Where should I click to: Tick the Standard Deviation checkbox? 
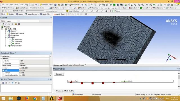(3, 75)
